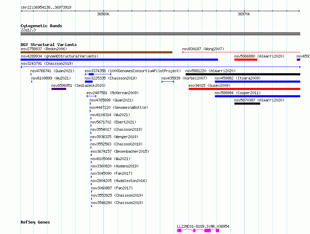Open the nsv3243791 (Chaisson2019) label
Image resolution: width=310 pixels, height=234 pixels.
(47, 63)
